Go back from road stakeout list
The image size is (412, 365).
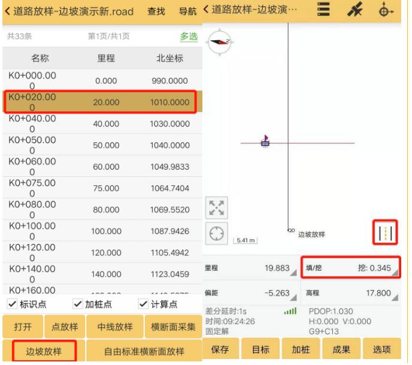7,11
